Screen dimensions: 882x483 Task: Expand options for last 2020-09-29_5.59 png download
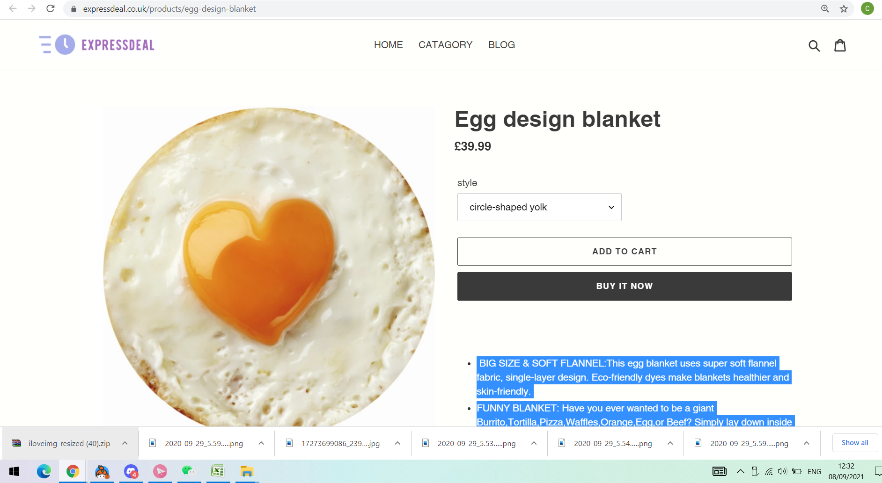(807, 443)
